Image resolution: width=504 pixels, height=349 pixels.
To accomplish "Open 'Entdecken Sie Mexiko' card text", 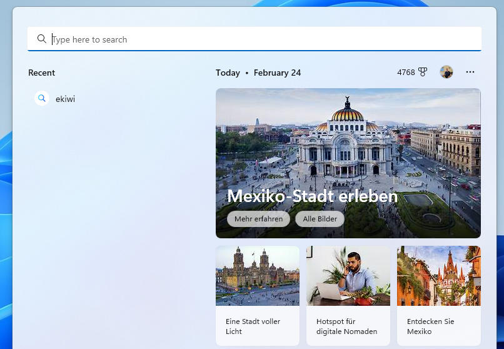I will [x=430, y=326].
